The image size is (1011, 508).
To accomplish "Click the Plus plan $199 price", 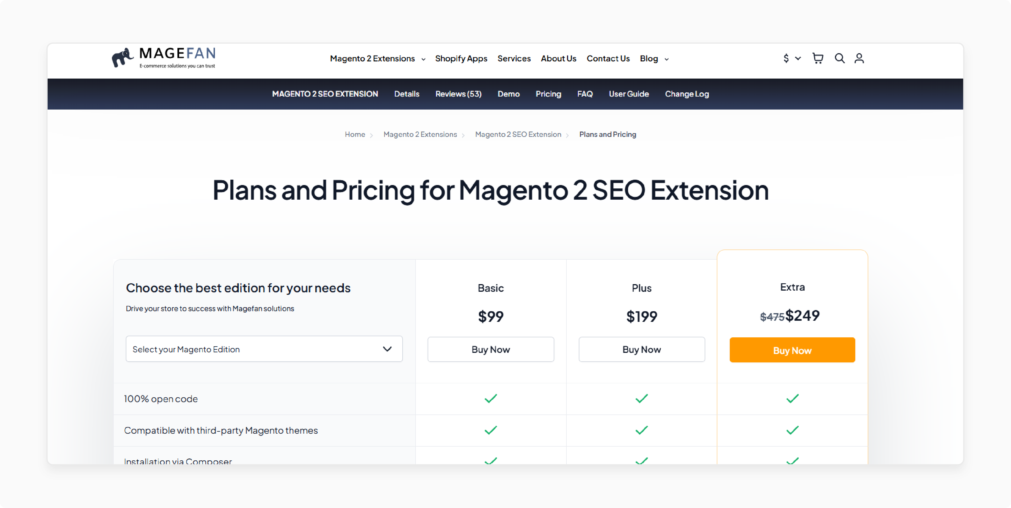I will [x=642, y=317].
